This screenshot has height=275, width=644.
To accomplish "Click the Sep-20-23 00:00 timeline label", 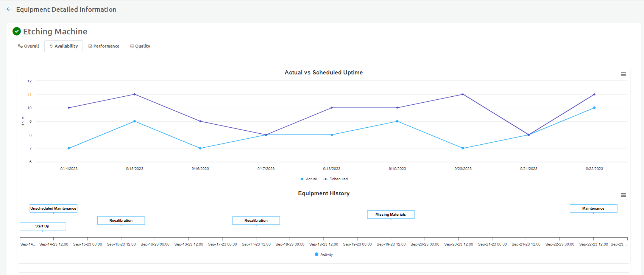I will click(425, 244).
